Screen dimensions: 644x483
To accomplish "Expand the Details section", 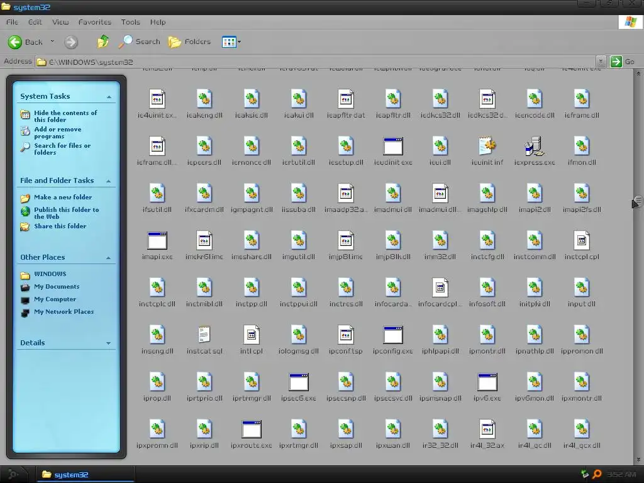I will click(x=108, y=343).
